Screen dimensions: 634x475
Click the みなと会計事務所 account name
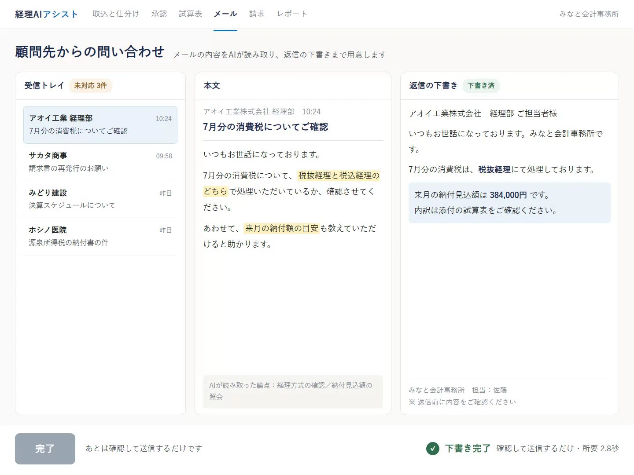[x=589, y=14]
